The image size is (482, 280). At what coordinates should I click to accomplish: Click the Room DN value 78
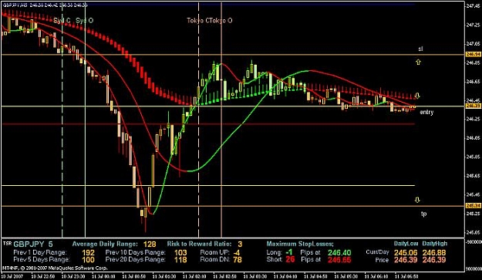click(x=237, y=260)
